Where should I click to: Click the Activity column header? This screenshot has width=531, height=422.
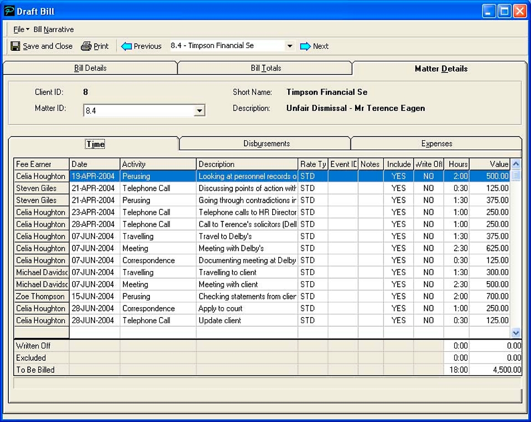(158, 164)
